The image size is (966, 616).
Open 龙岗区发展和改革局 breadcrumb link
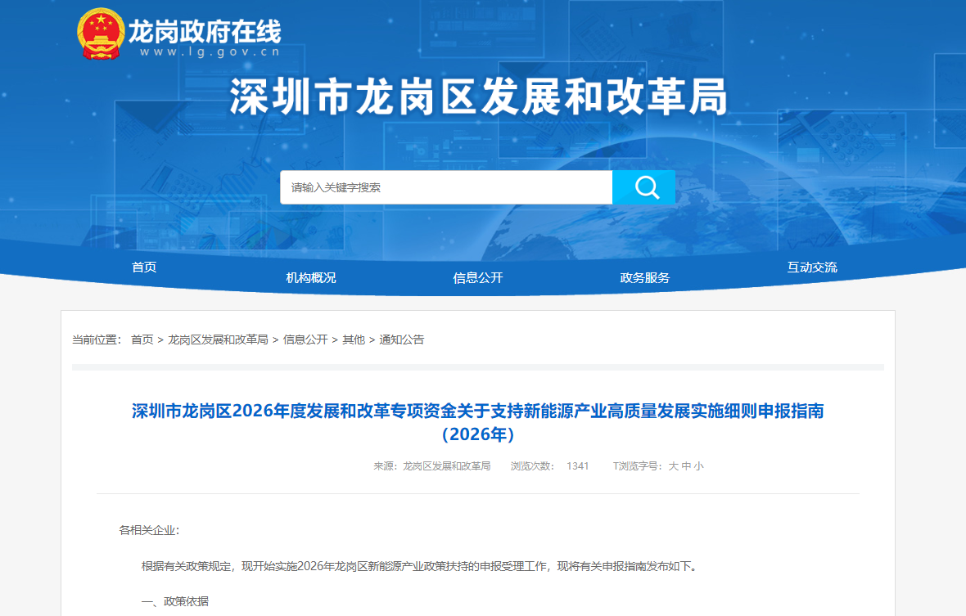(218, 339)
